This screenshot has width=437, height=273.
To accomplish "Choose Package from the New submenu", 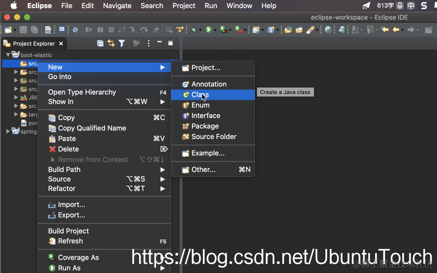I will (213, 126).
